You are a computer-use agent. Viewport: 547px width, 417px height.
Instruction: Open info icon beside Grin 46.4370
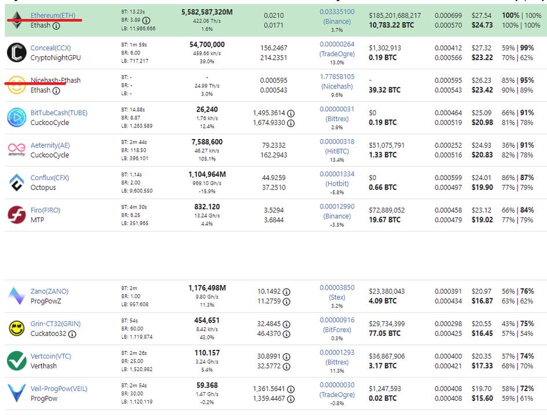(287, 334)
